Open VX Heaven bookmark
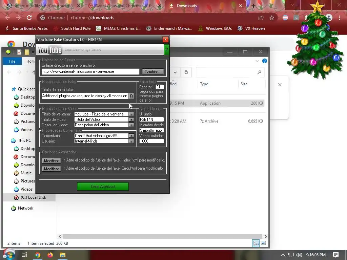347x260 pixels. click(251, 28)
